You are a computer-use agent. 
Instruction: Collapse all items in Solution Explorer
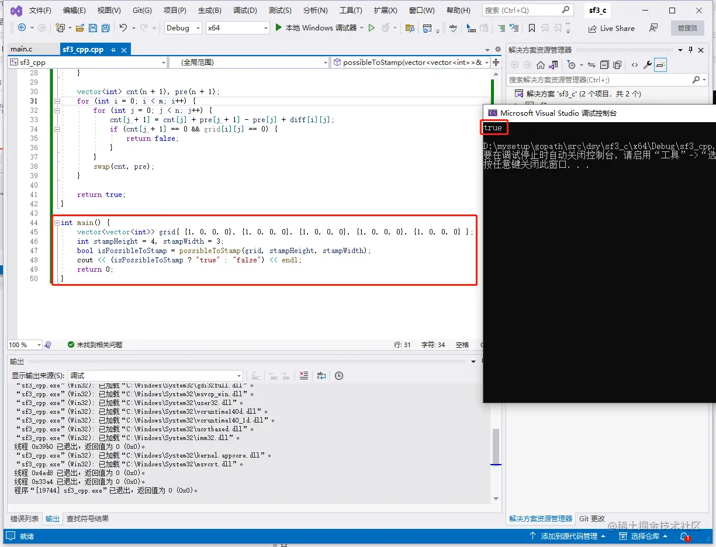(x=604, y=65)
